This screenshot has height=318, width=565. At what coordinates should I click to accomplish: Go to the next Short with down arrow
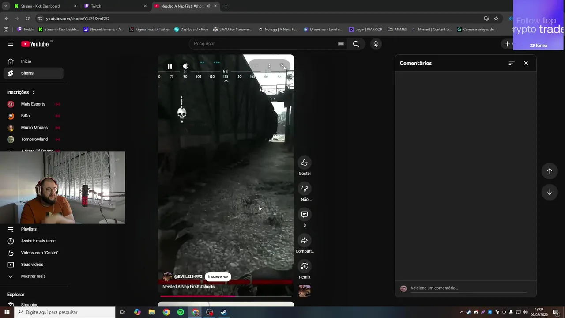click(x=550, y=193)
